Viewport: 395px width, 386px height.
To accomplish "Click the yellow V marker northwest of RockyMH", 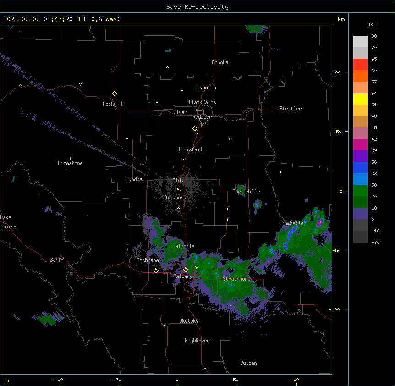I will (x=80, y=84).
